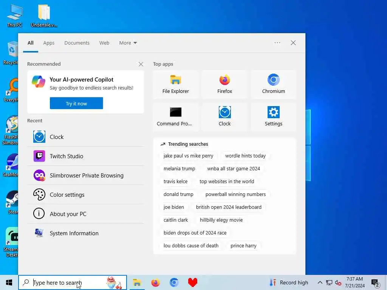The width and height of the screenshot is (387, 290).
Task: Open Firefox on the taskbar
Action: click(155, 282)
